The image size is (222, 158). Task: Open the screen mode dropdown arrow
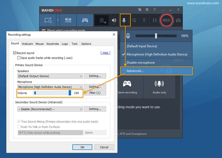[58, 20]
